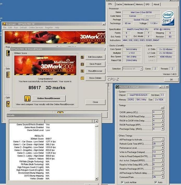Screen dimensions: 181x185
Task: Open the RAS# to CAS# Read Delay dropdown
Action: 163,116
